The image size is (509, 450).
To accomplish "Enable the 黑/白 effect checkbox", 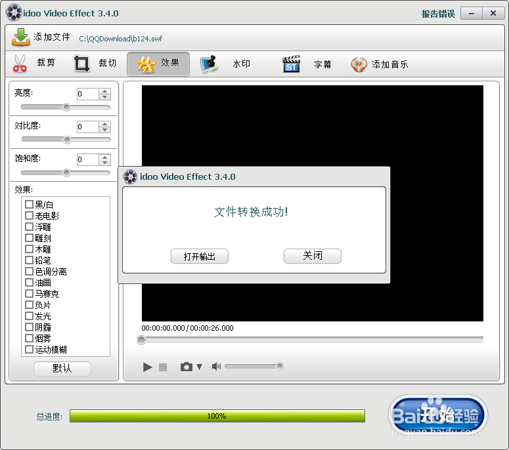I will coord(29,204).
